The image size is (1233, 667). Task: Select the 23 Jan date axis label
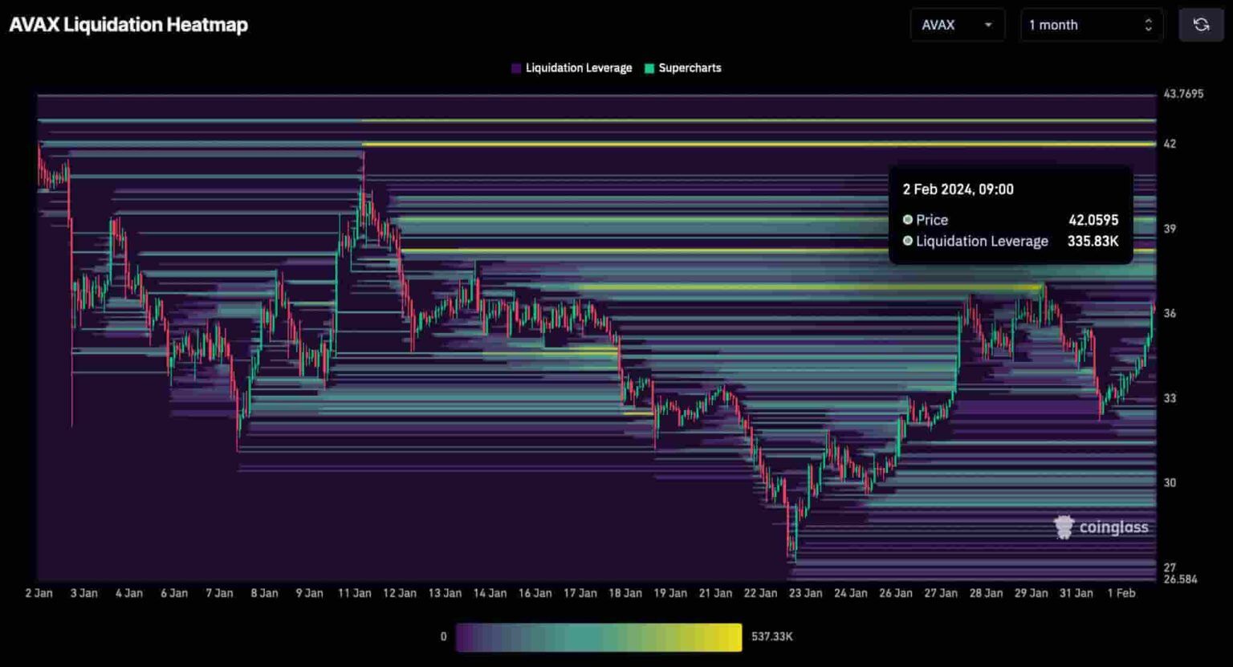point(805,593)
